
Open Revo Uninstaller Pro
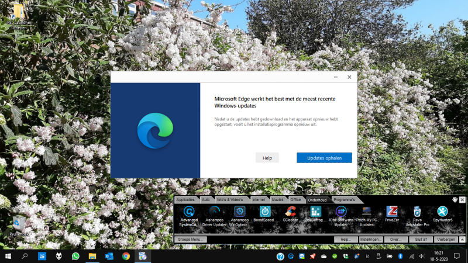pyautogui.click(x=417, y=216)
